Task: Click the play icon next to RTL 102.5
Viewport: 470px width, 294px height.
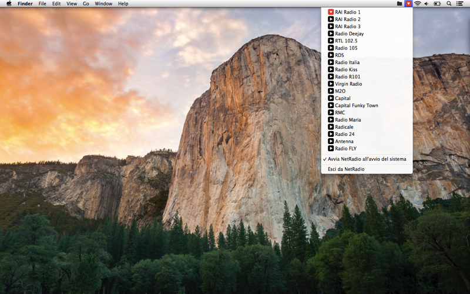Action: 331,41
